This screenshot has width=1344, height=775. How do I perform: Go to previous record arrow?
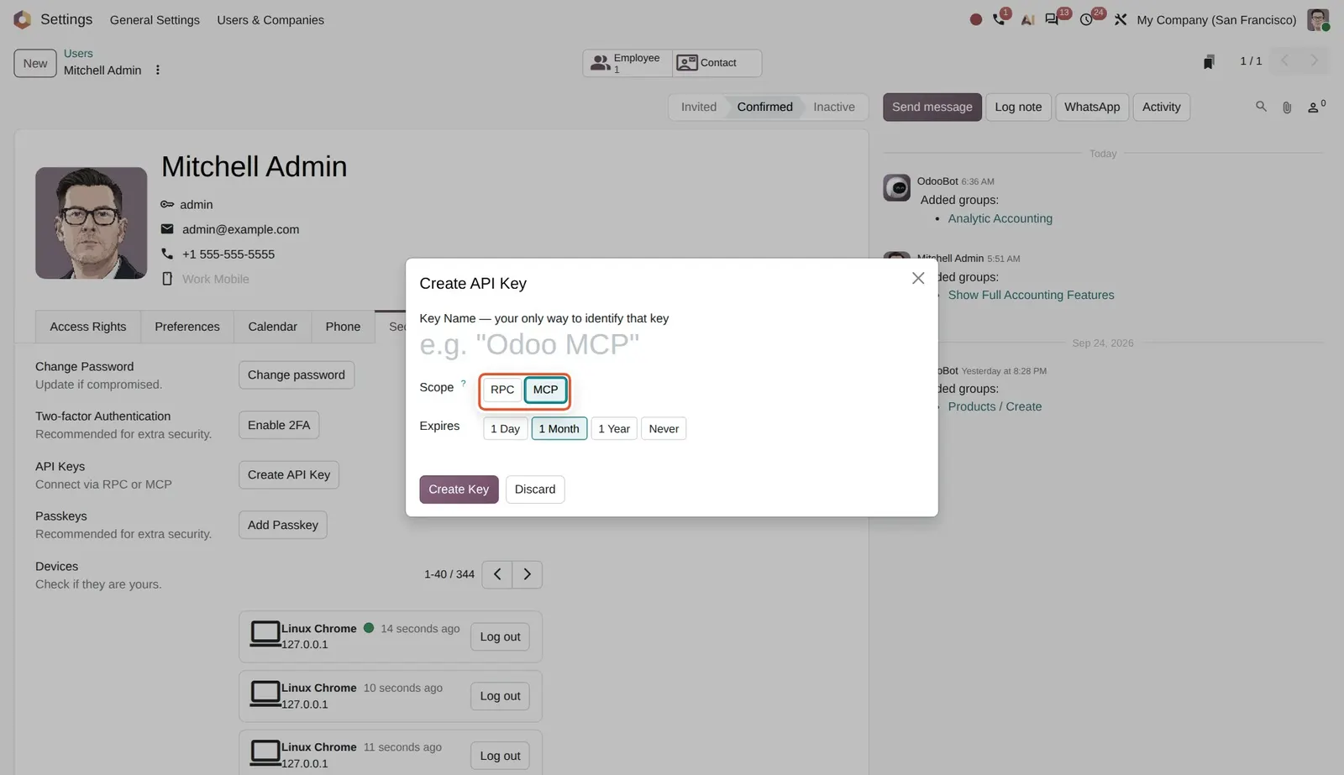pyautogui.click(x=1284, y=60)
